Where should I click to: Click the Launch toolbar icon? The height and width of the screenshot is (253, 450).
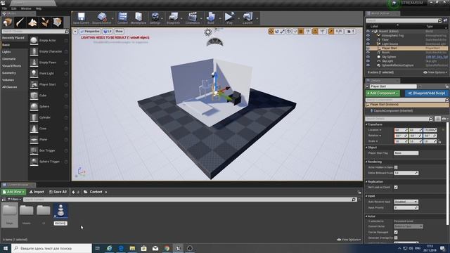coord(247,18)
